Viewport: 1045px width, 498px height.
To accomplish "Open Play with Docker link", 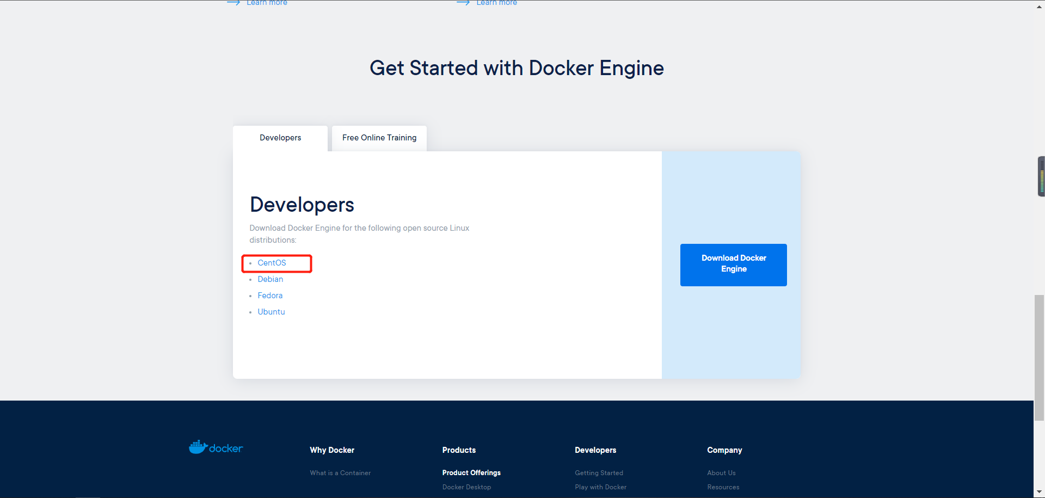I will coord(600,487).
